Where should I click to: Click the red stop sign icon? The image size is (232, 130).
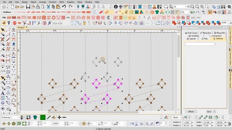coord(14,23)
